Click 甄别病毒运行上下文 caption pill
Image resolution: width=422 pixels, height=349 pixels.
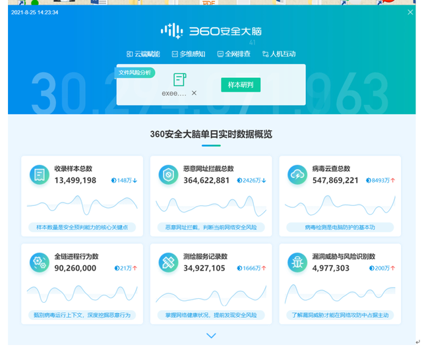pyautogui.click(x=82, y=315)
